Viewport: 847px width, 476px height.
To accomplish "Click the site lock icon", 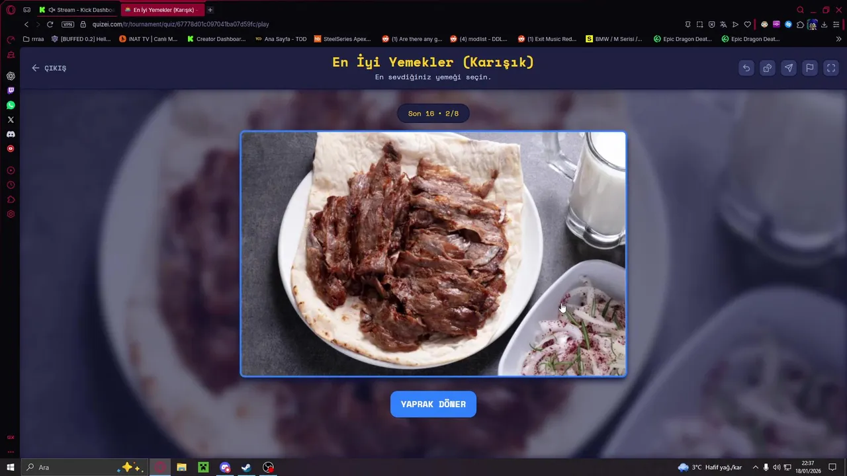I will 83,24.
